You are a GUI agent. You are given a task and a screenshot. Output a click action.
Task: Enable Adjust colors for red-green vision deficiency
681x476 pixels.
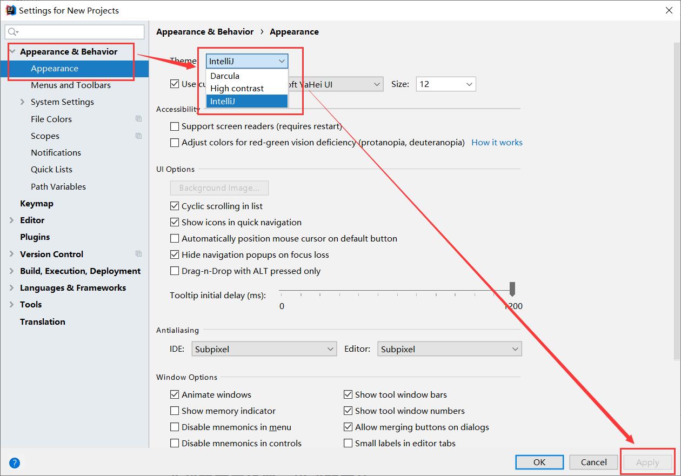pos(174,143)
